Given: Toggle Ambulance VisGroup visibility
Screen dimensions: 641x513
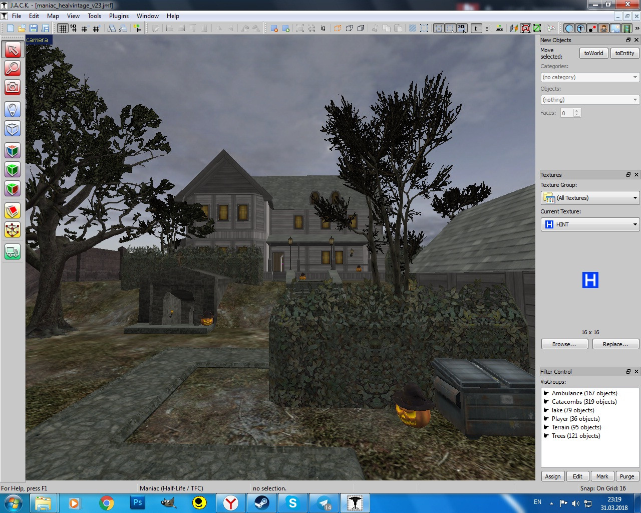Looking at the screenshot, I should click(546, 393).
